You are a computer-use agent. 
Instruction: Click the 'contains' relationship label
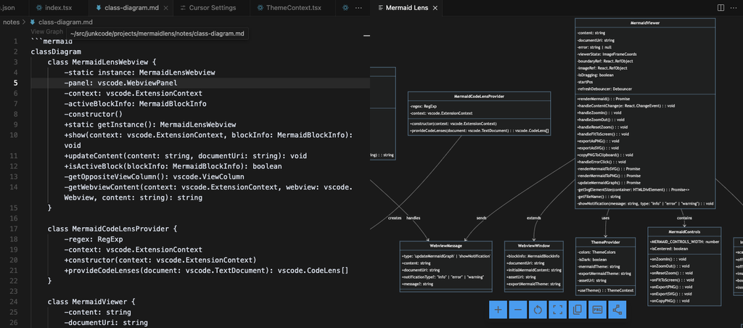684,218
